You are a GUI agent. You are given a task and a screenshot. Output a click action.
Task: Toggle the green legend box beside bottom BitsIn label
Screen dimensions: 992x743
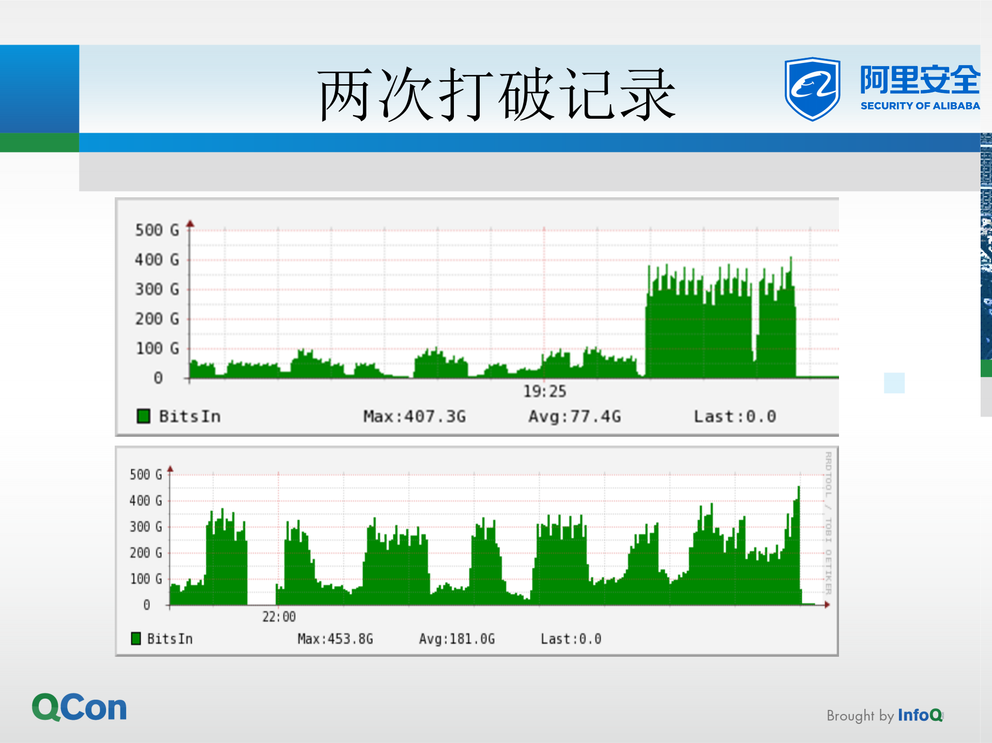(x=136, y=638)
